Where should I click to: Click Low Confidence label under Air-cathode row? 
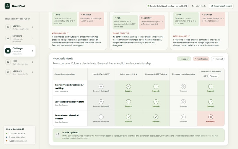click(61, 105)
